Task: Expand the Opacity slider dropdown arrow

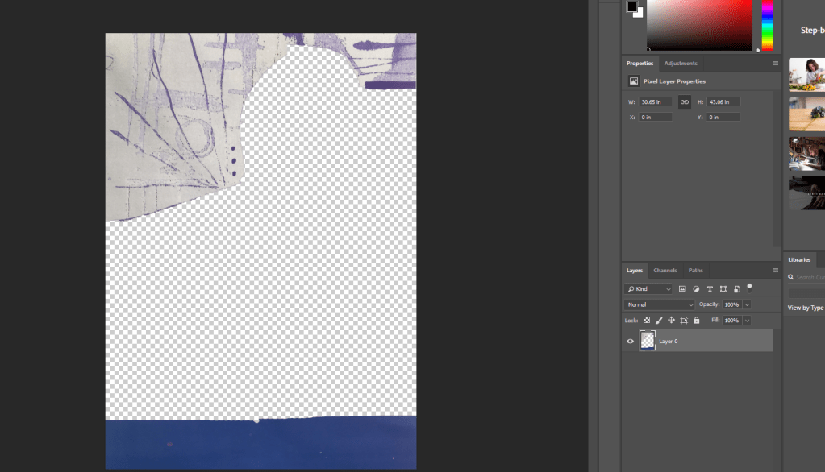Action: click(747, 304)
